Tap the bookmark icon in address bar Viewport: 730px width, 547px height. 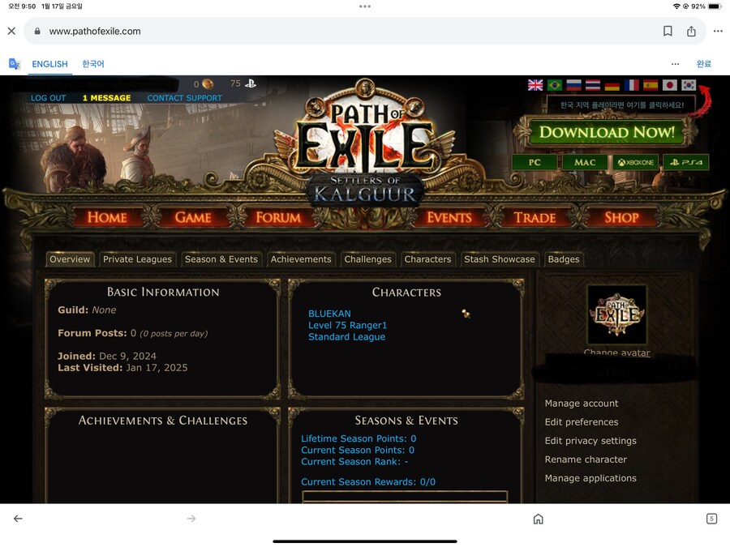tap(668, 31)
